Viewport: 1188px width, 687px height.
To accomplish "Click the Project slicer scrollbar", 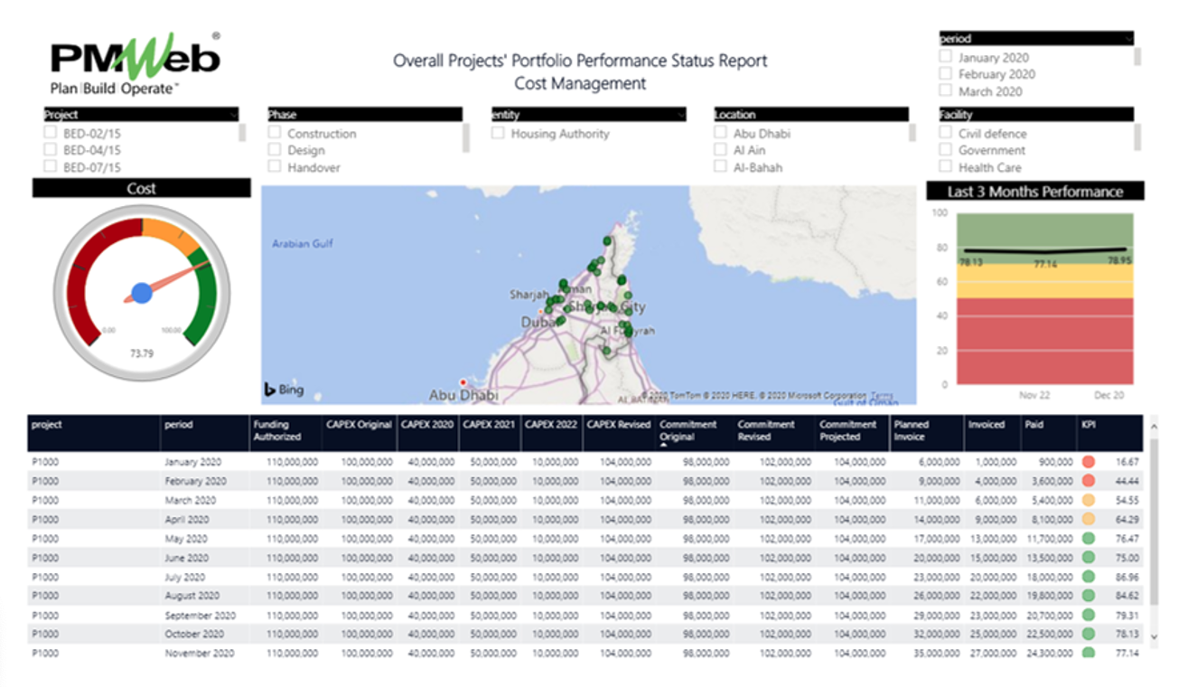I will pyautogui.click(x=242, y=134).
